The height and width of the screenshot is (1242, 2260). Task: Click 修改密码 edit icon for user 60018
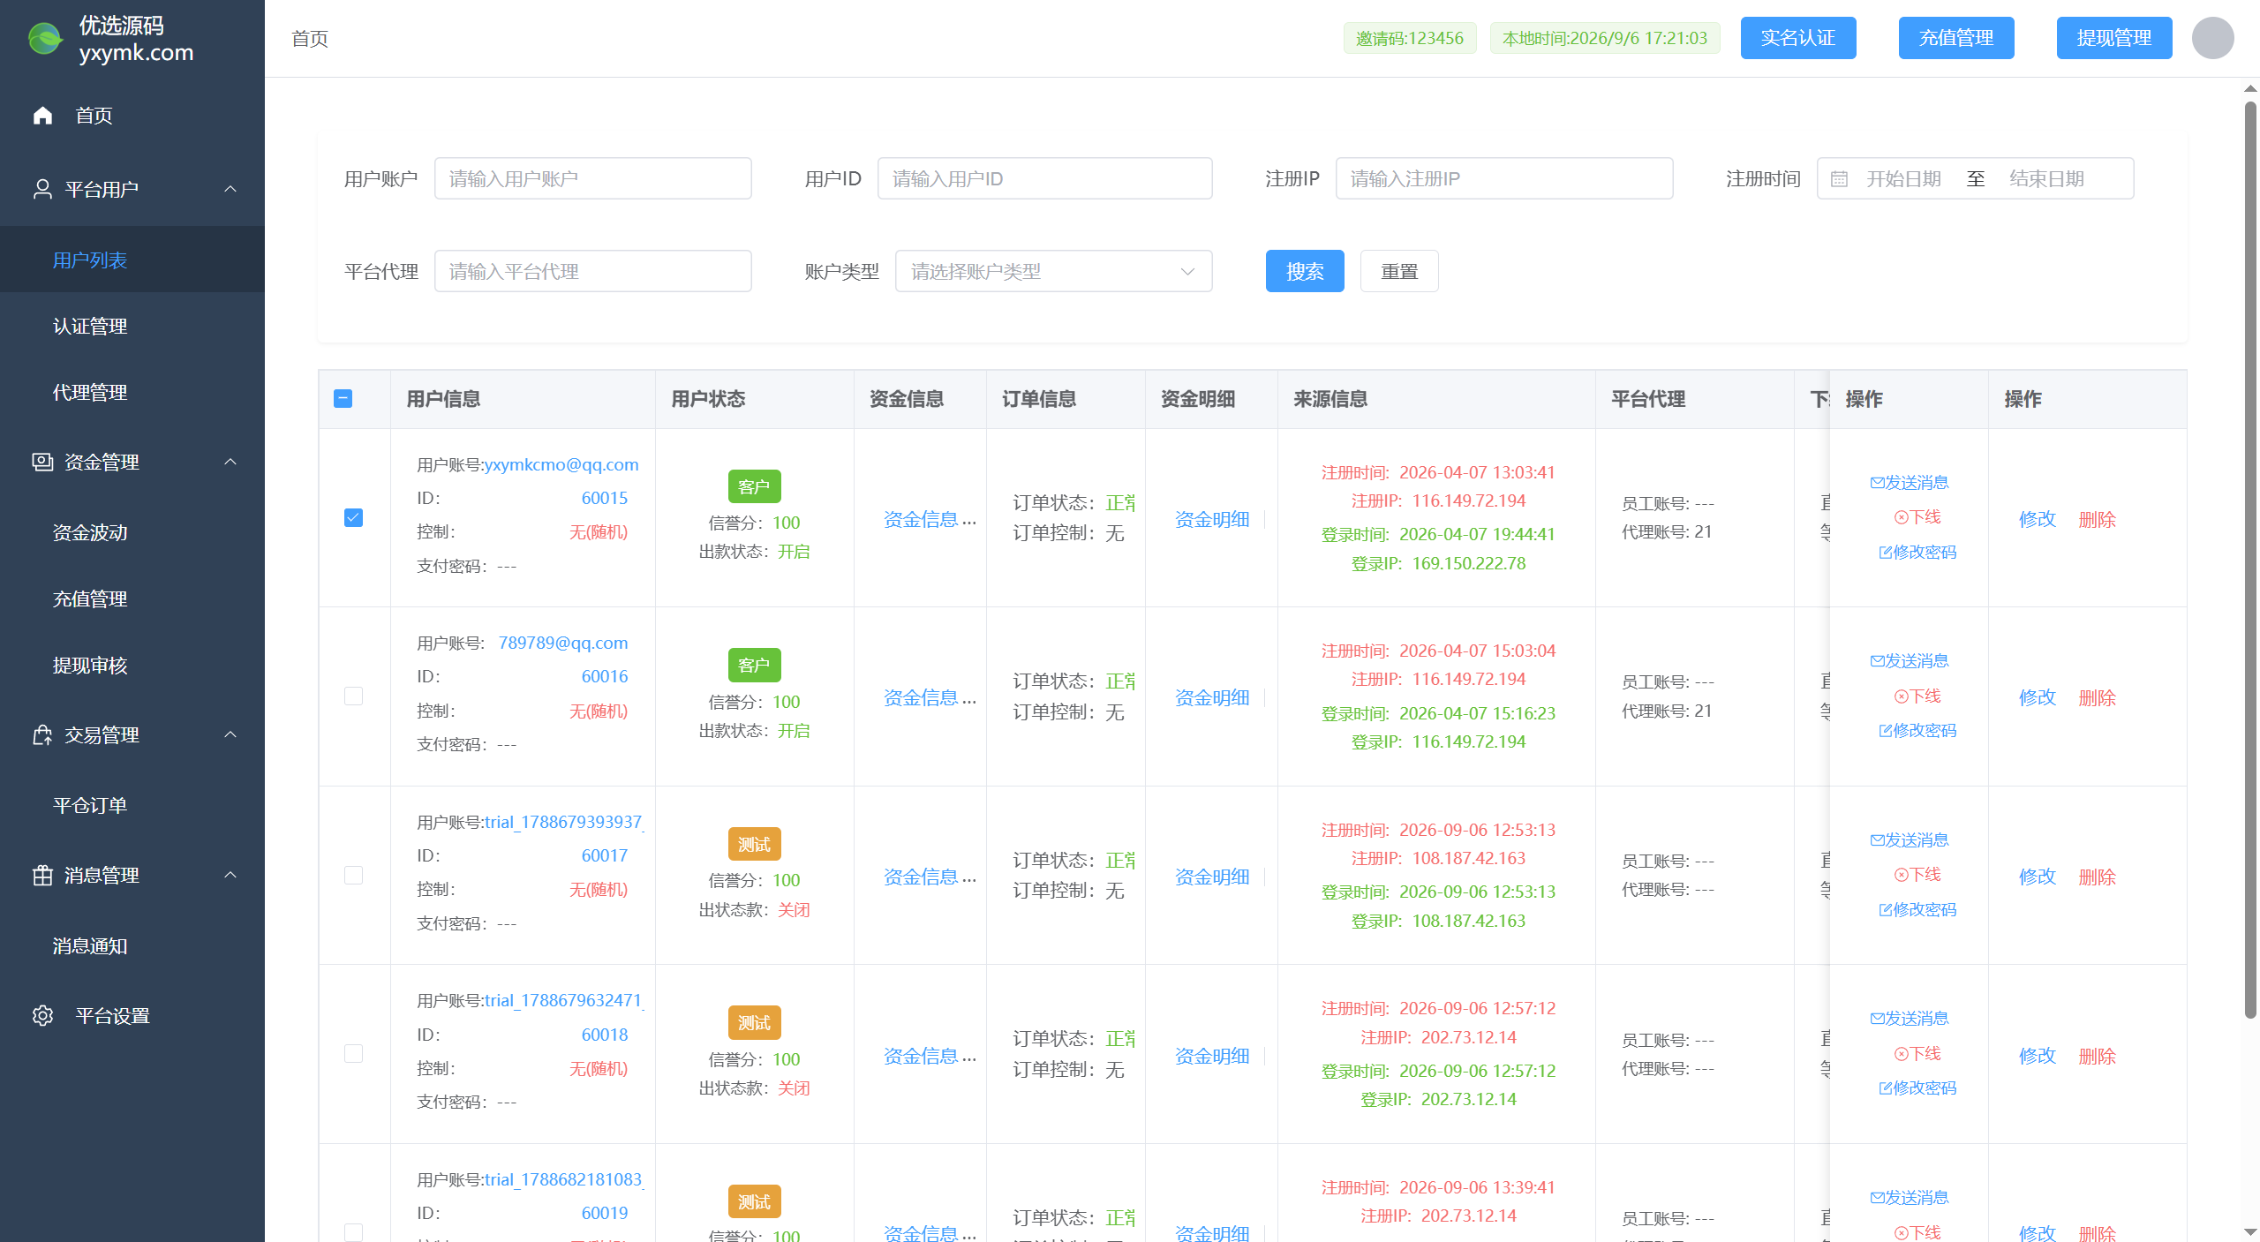pyautogui.click(x=1885, y=1088)
